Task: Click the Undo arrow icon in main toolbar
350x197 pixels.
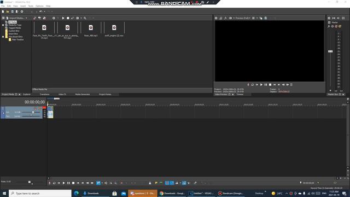Action: [x=40, y=11]
